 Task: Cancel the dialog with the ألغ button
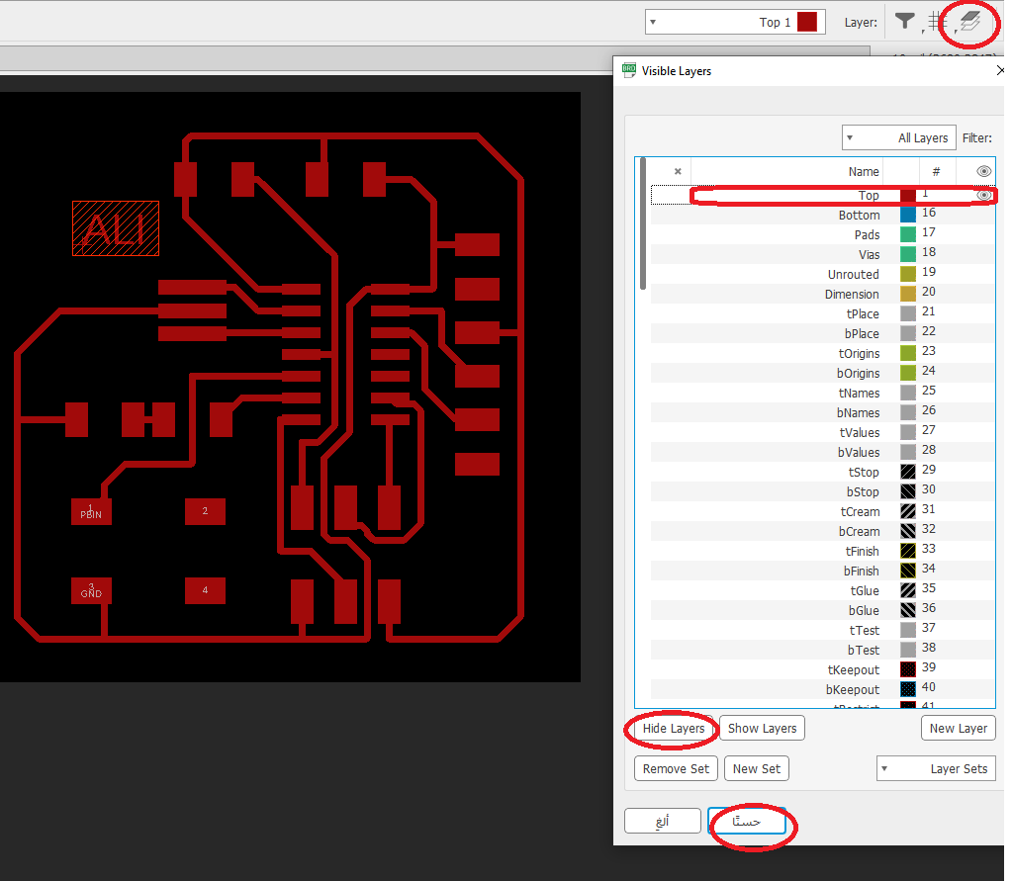click(x=662, y=821)
